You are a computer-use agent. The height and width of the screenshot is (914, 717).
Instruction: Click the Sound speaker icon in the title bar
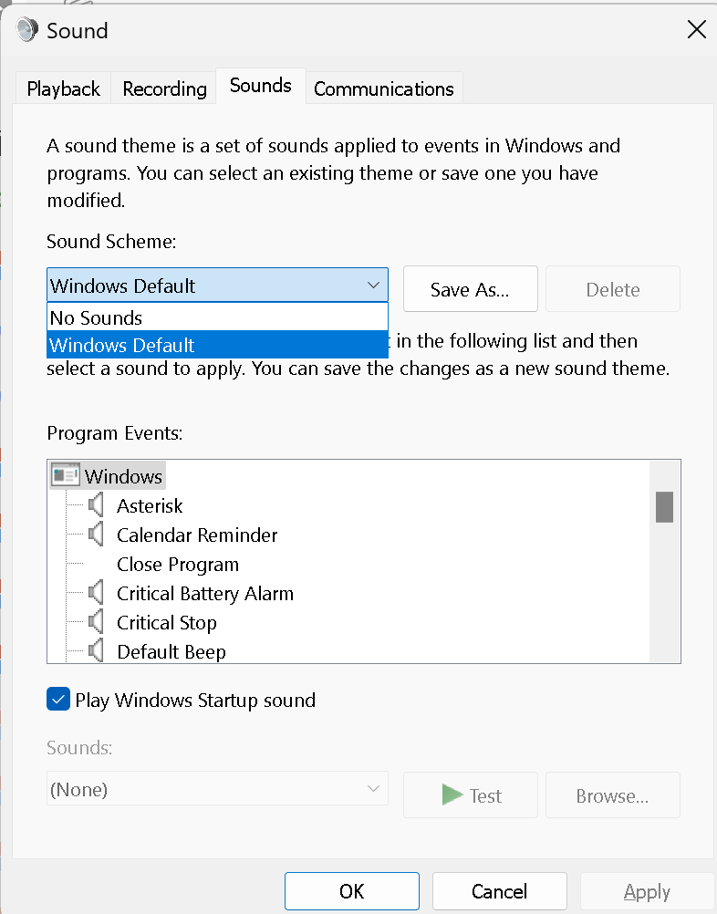pyautogui.click(x=26, y=30)
